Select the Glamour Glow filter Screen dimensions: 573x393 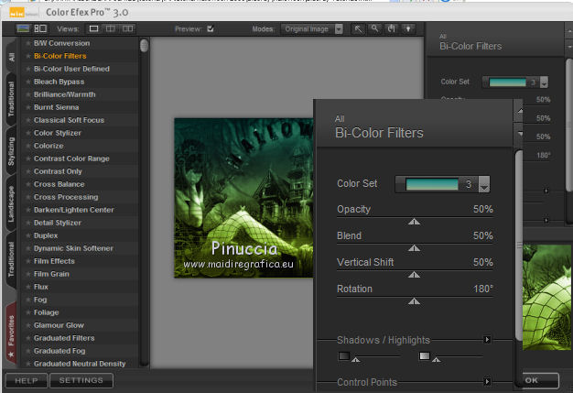click(x=59, y=325)
